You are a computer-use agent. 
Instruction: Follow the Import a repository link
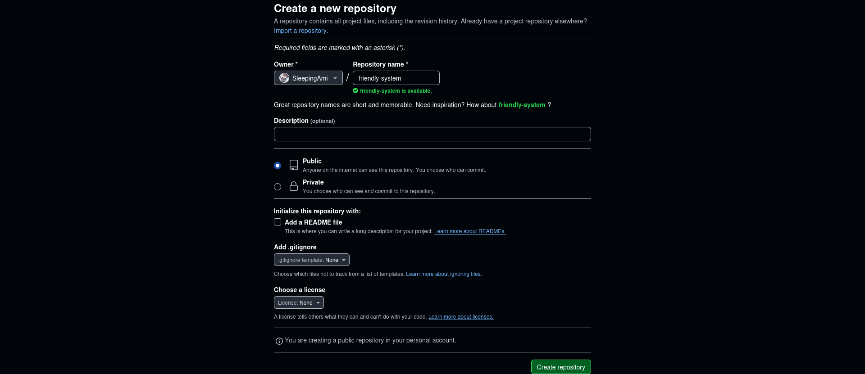(x=301, y=31)
